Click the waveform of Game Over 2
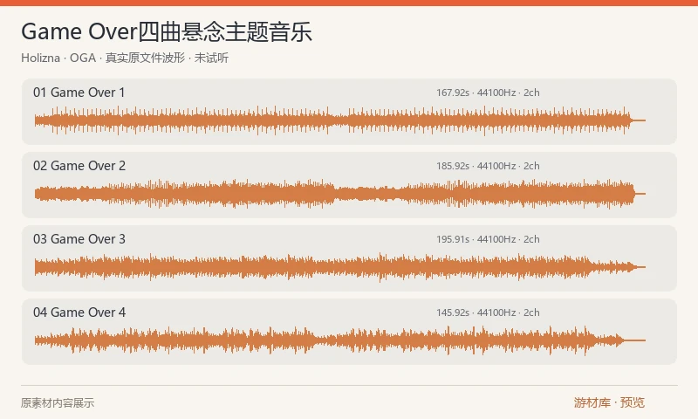Screen dimensions: 698x419 pyautogui.click(x=340, y=194)
